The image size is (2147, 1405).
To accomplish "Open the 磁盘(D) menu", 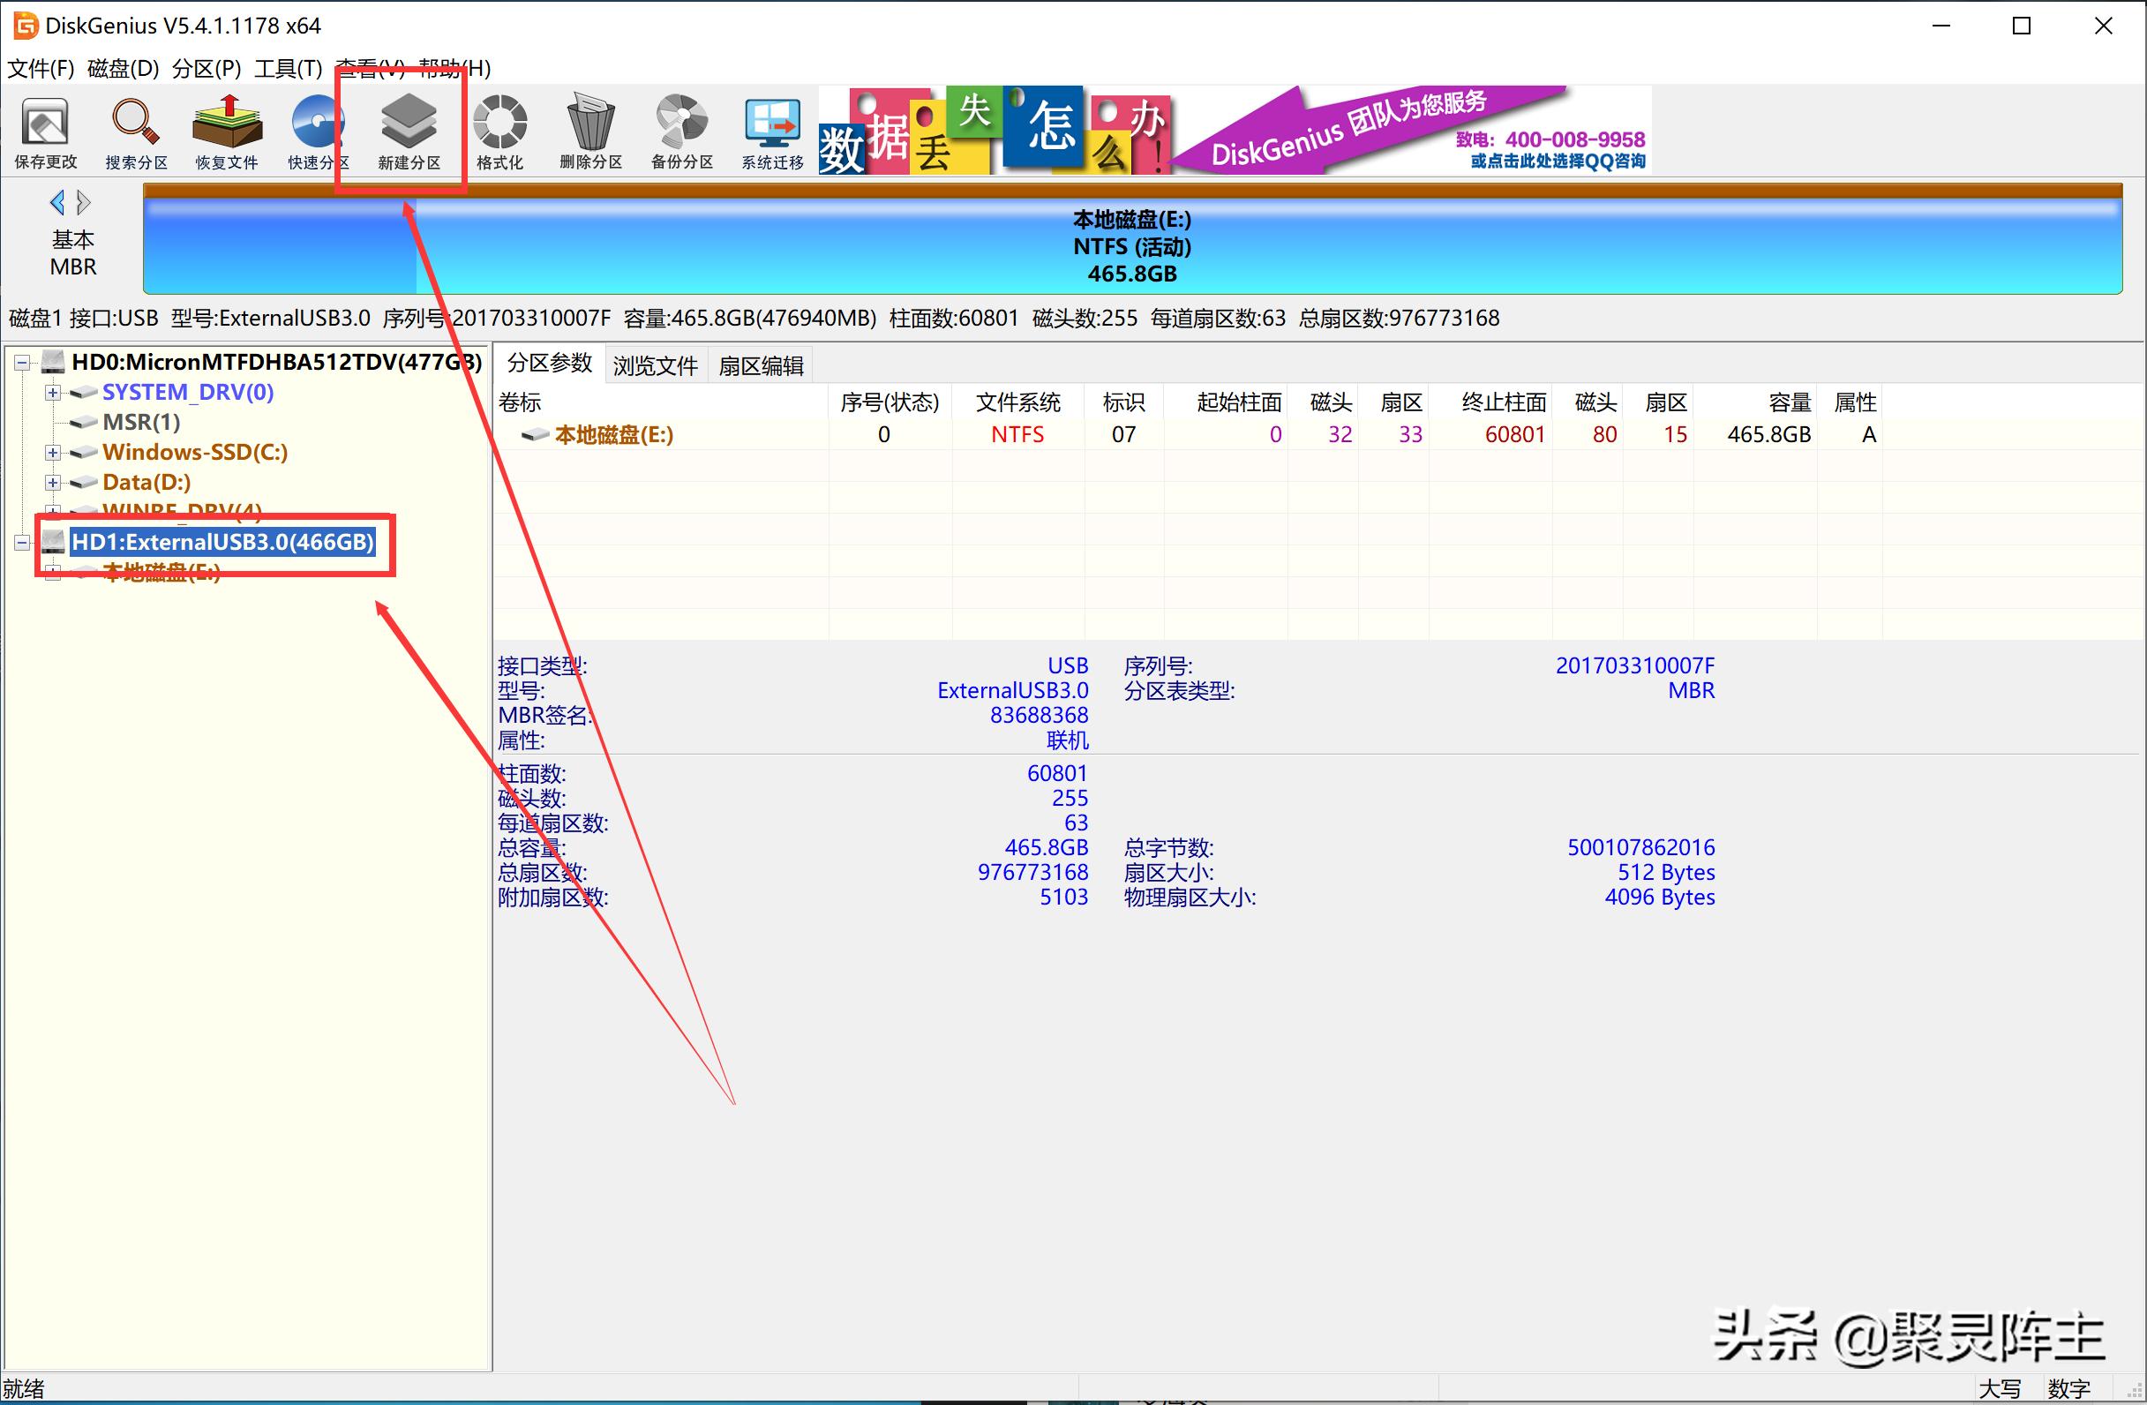I will coord(122,69).
